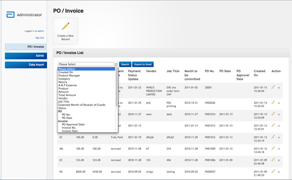
Task: Delete the record with PO No. PND1012
Action: tap(279, 138)
